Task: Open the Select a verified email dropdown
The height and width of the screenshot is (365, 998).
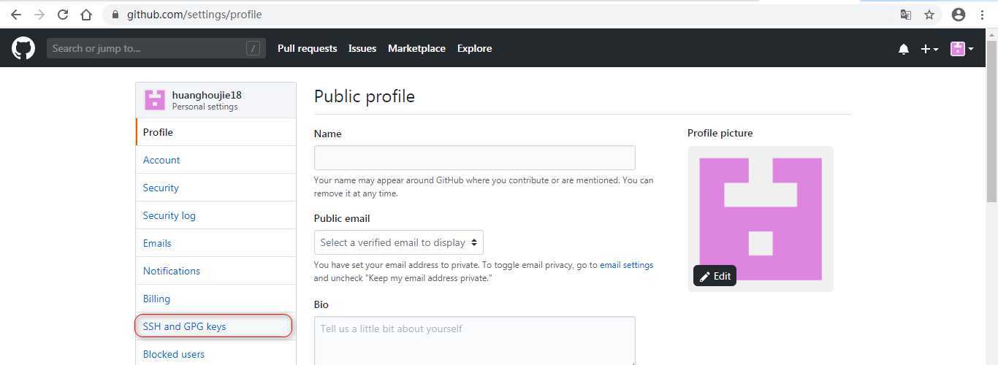Action: [x=399, y=242]
